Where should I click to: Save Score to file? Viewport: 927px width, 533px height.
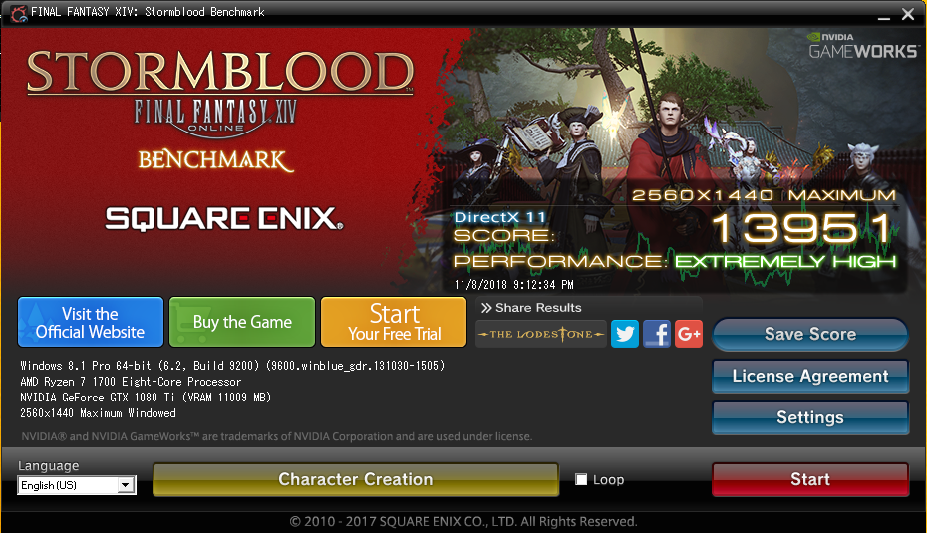click(x=810, y=334)
